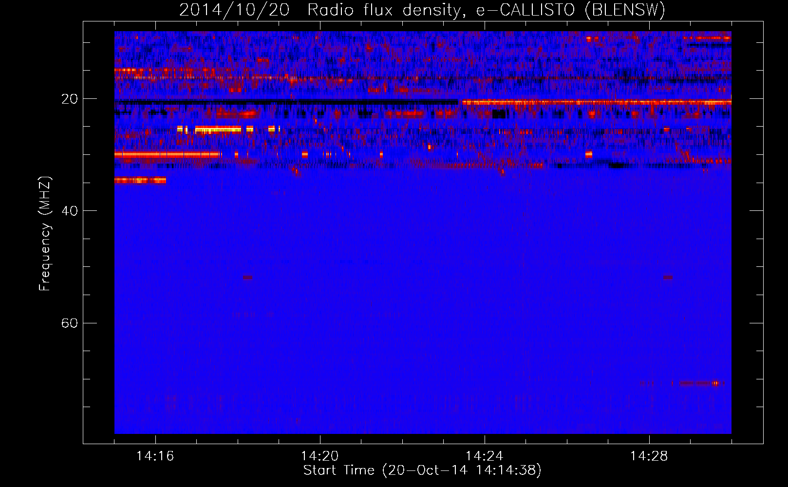This screenshot has height=487, width=788.
Task: Click the 40 MHz frequency tick label
Action: (x=70, y=211)
